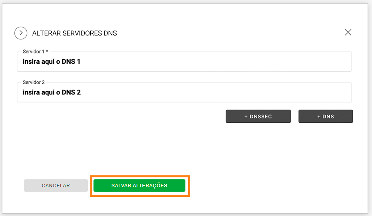Expand section using the chevron beside the title

tap(21, 33)
